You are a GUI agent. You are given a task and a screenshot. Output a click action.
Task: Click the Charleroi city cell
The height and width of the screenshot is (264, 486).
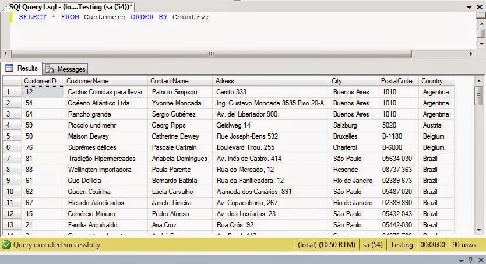pyautogui.click(x=353, y=147)
